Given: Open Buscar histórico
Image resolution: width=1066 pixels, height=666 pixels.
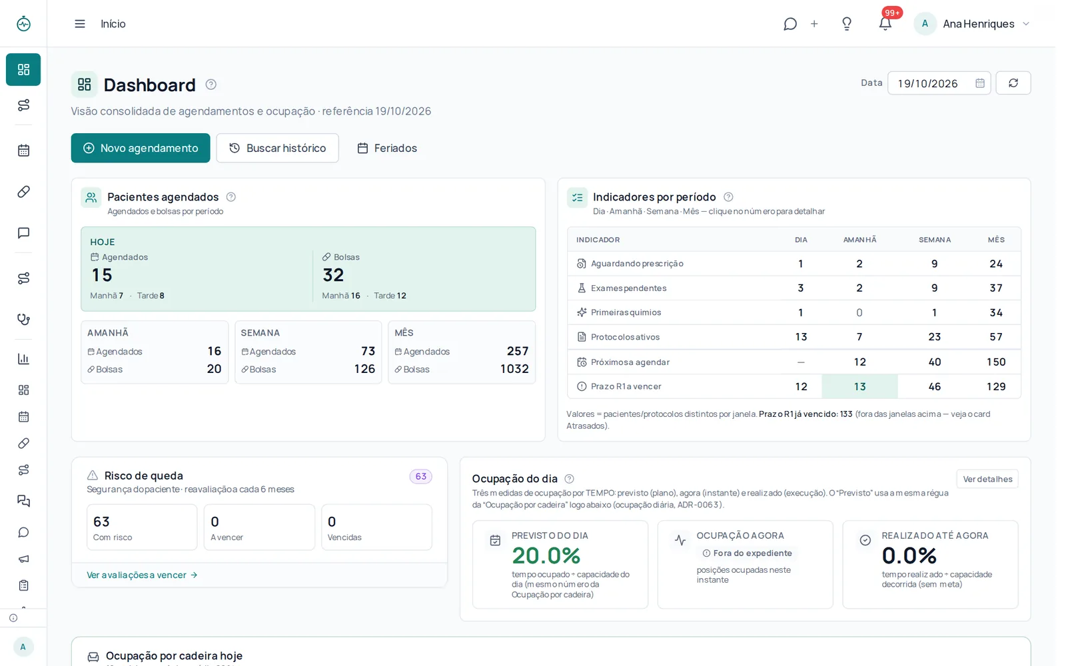Looking at the screenshot, I should [x=277, y=148].
